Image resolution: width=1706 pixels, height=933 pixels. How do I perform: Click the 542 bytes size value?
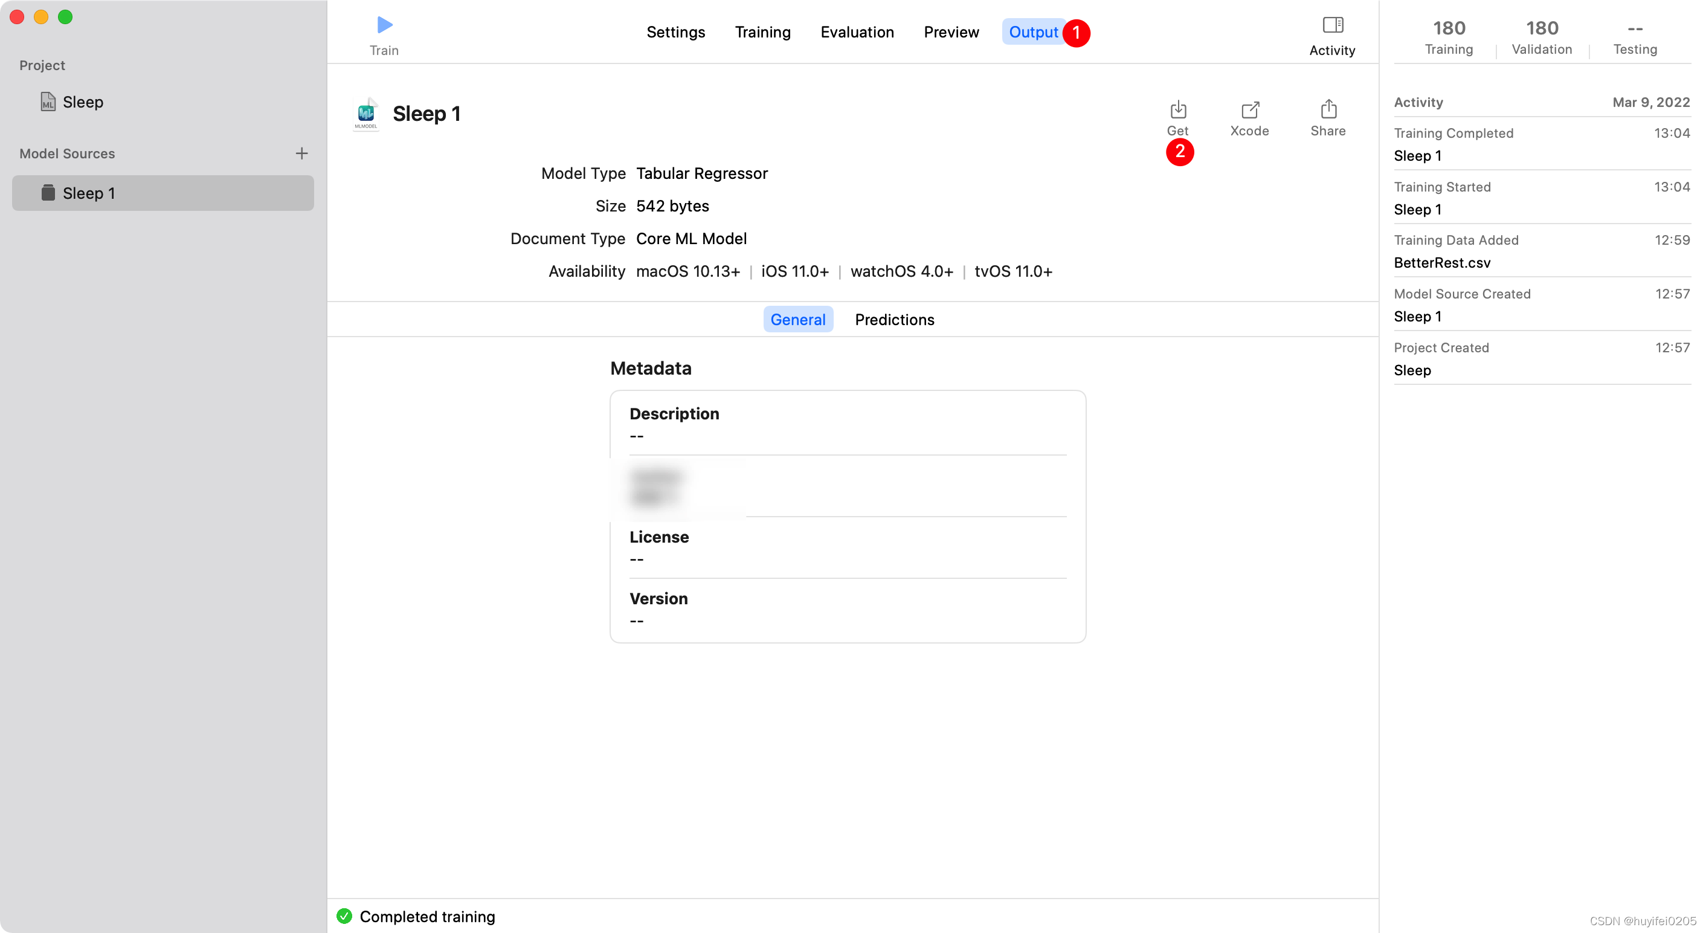672,206
